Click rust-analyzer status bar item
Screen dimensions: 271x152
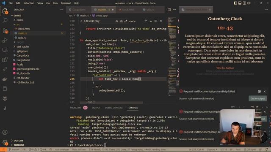(62, 149)
